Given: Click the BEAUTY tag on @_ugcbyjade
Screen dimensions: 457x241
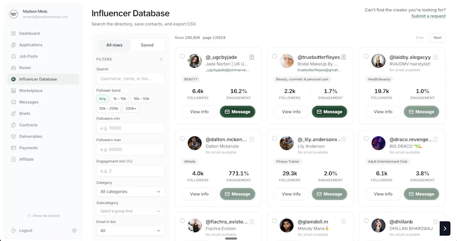Looking at the screenshot, I should [191, 79].
